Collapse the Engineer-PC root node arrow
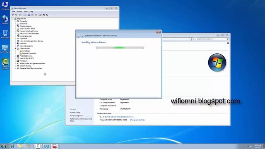Image resolution: width=265 pixels, height=149 pixels. coord(13,19)
